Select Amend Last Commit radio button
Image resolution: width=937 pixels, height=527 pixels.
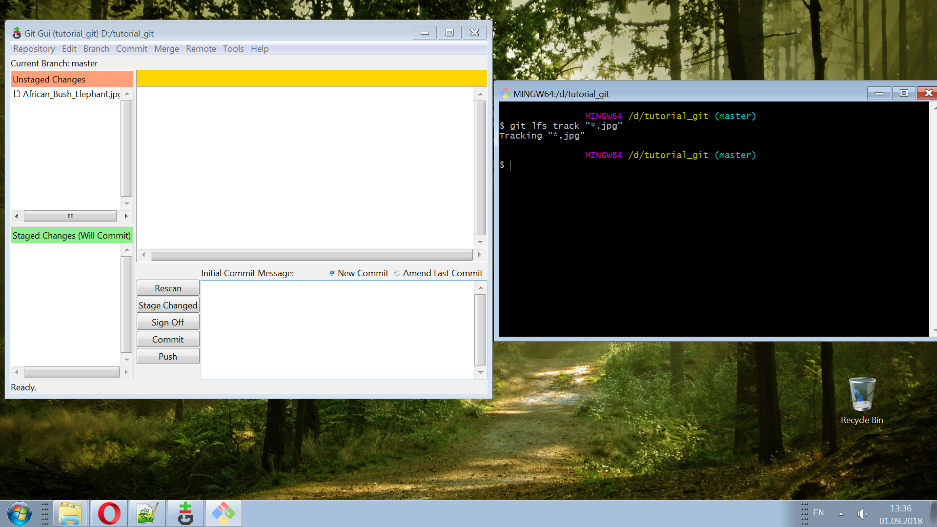pyautogui.click(x=398, y=273)
